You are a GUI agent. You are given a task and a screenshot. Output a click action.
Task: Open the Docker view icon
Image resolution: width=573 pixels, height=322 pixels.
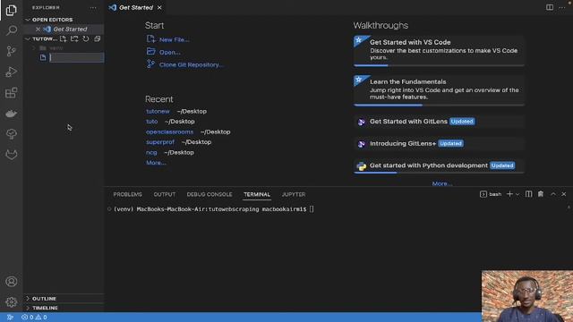(x=12, y=114)
